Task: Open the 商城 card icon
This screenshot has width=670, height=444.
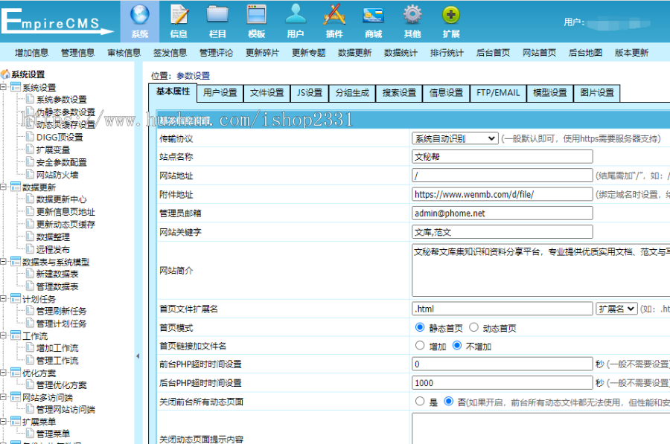Action: click(x=373, y=16)
